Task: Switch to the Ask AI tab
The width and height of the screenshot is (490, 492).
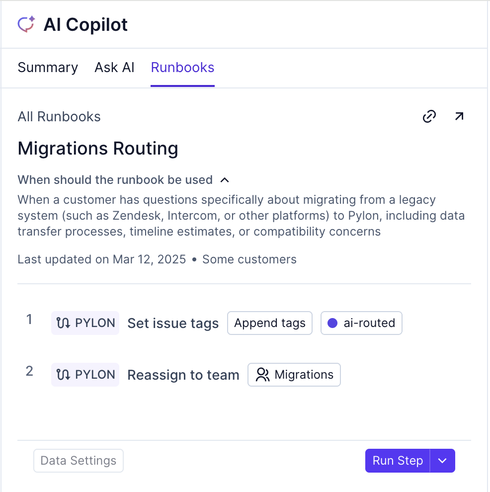Action: (x=114, y=68)
